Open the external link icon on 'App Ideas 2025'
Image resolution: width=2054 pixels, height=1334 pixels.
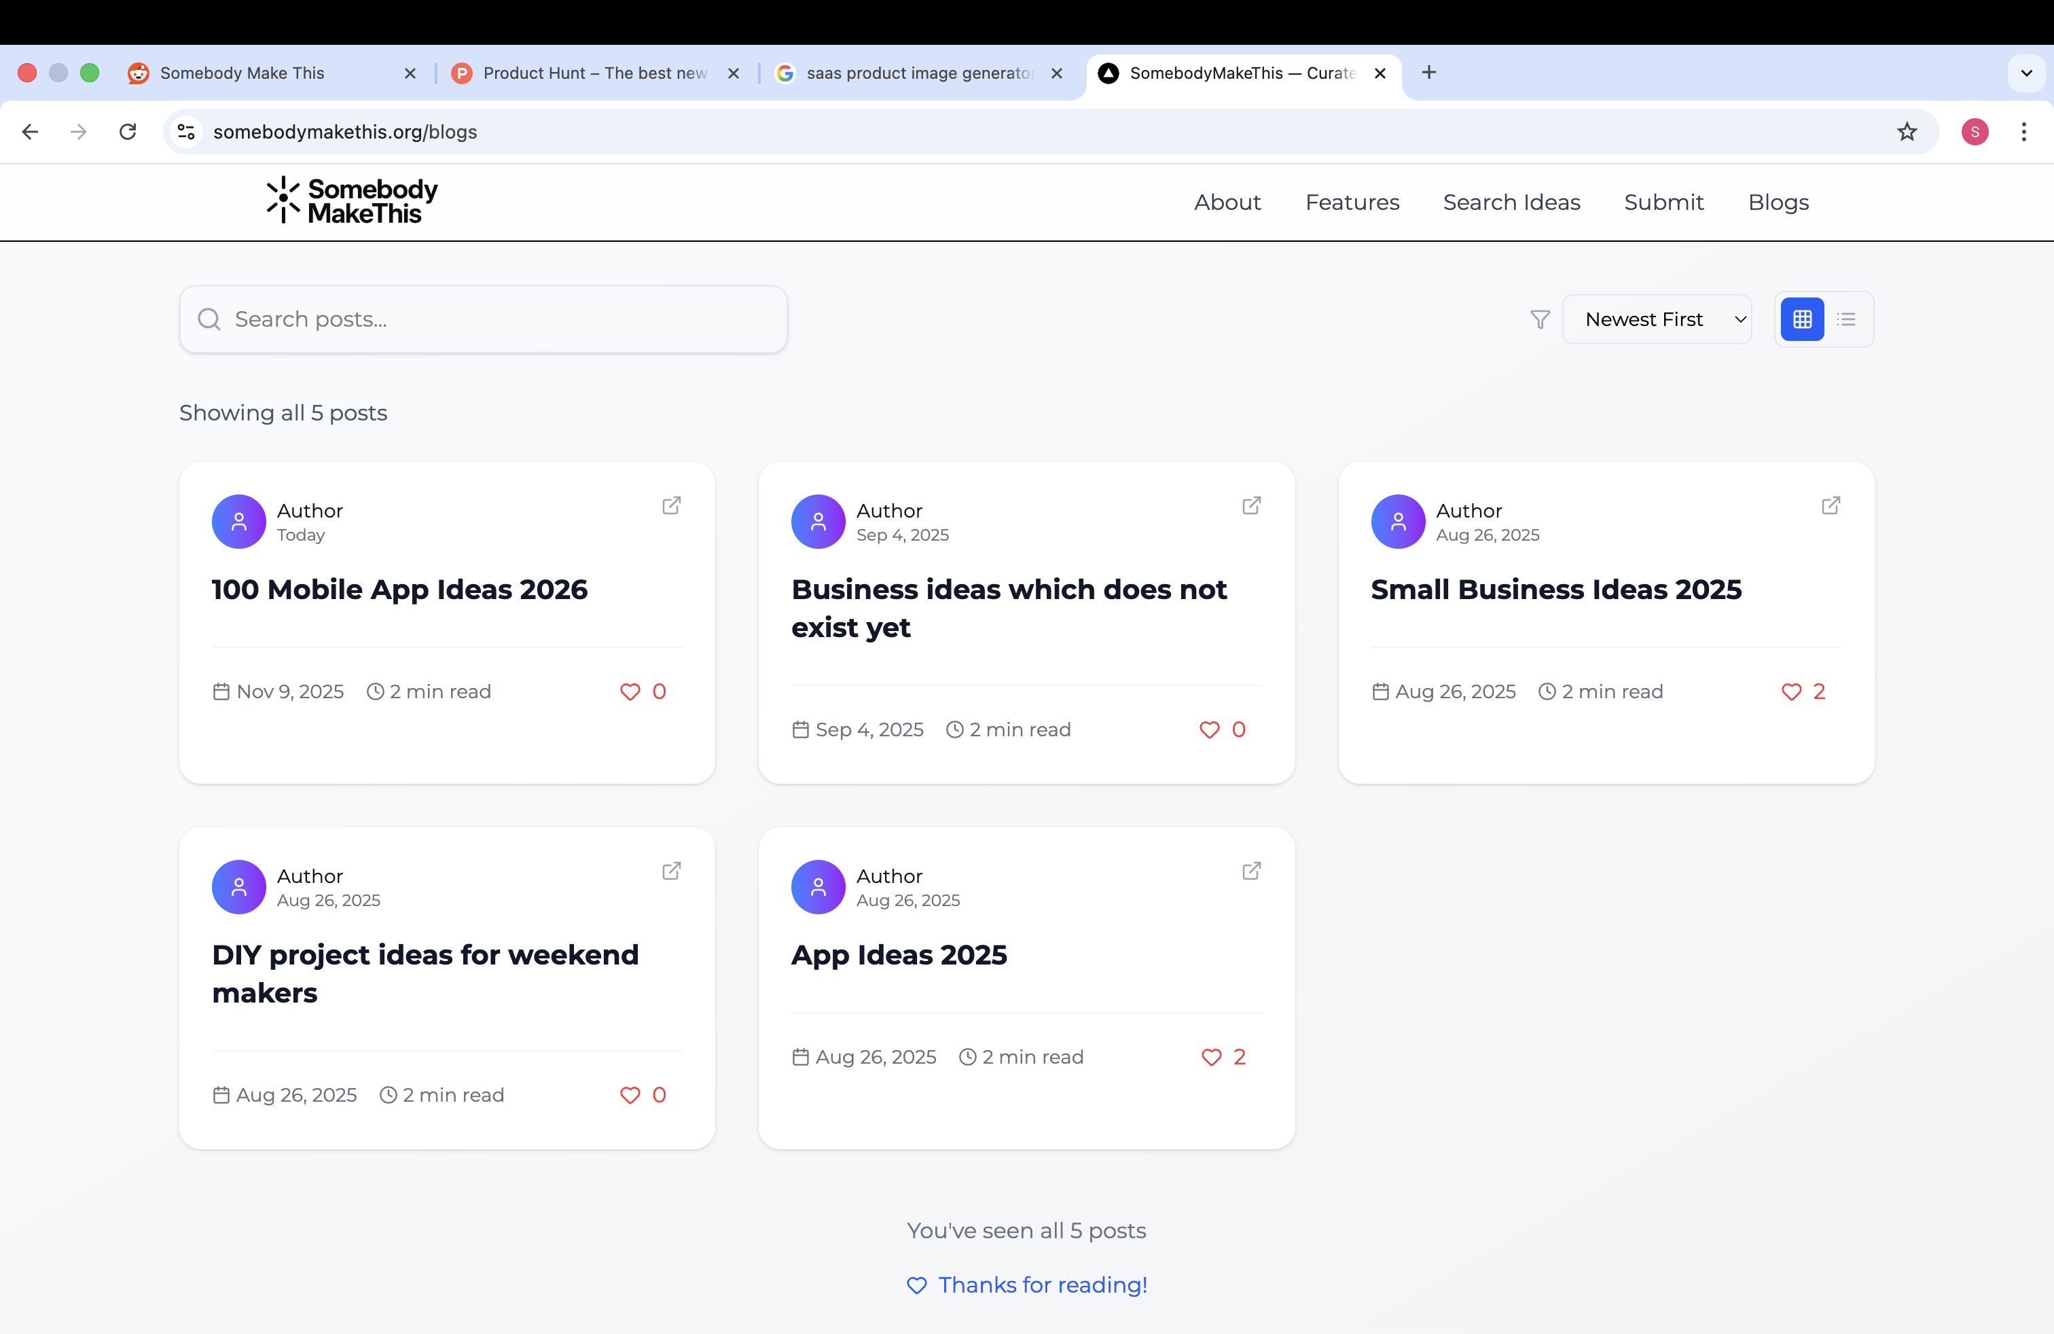(1250, 871)
